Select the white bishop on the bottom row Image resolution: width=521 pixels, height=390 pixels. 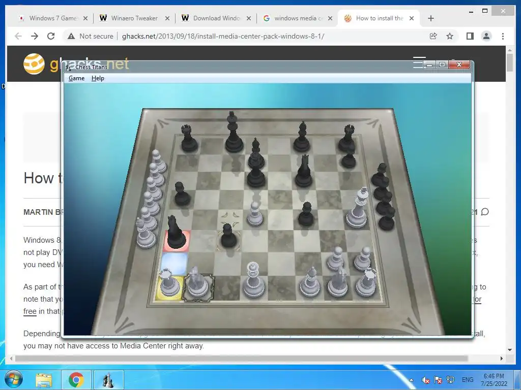[310, 282]
